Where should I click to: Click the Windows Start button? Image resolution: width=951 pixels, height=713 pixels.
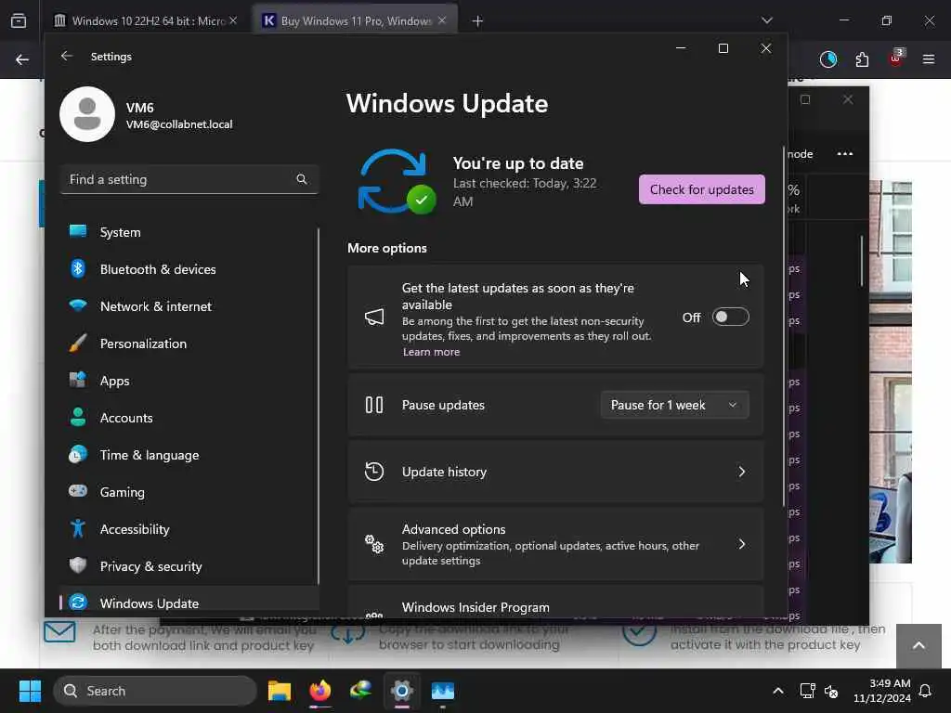pyautogui.click(x=30, y=691)
